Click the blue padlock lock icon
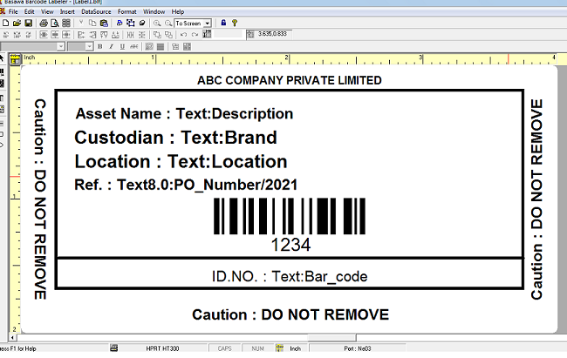This screenshot has width=567, height=358. (x=223, y=23)
